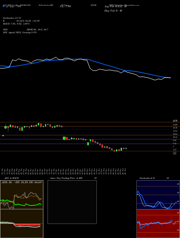Select the 'CL: 7.93' closing price label
This screenshot has width=180, height=238.
coord(66,6)
